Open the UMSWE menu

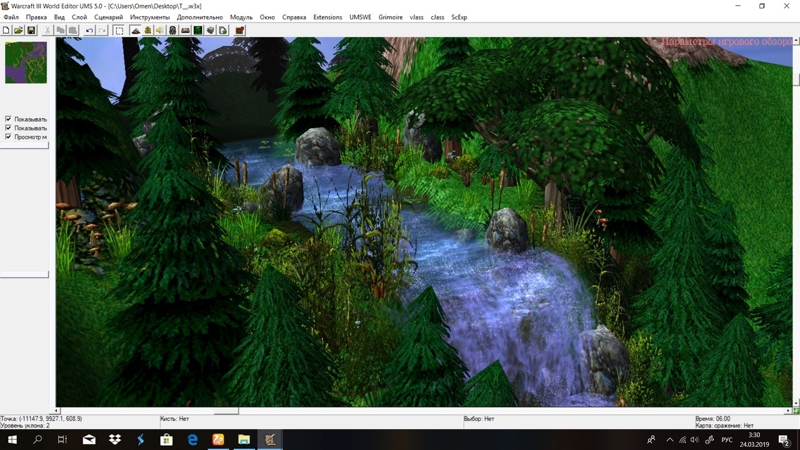[x=360, y=17]
